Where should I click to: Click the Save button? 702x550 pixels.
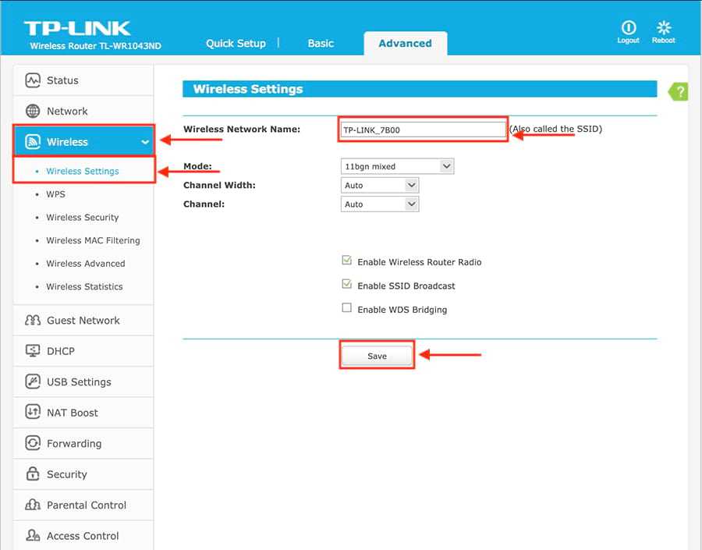click(377, 356)
